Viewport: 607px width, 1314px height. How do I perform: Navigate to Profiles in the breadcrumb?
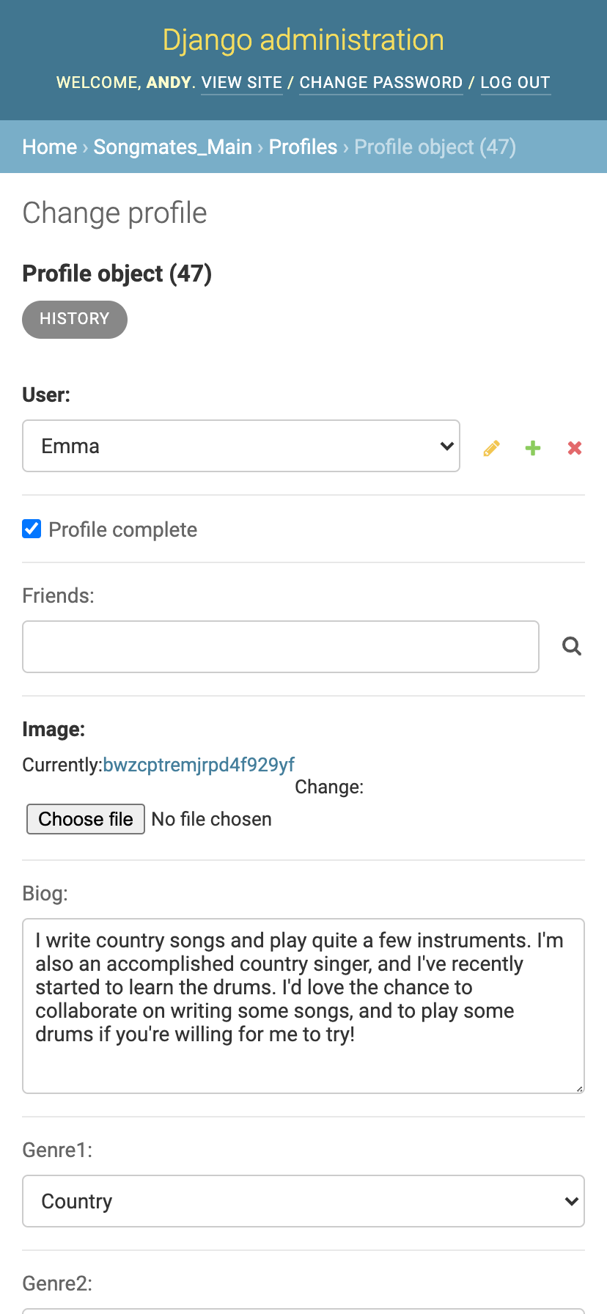[x=303, y=147]
